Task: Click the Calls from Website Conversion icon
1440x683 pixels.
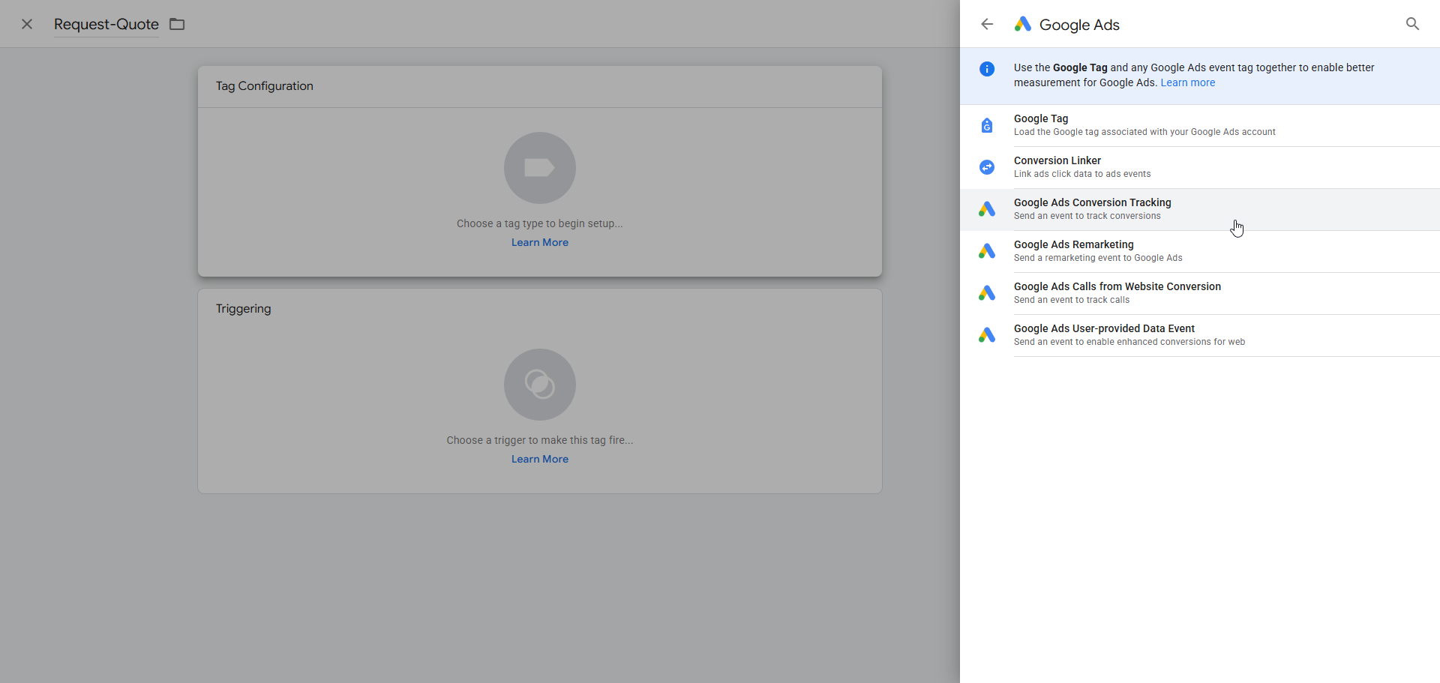Action: [x=987, y=293]
